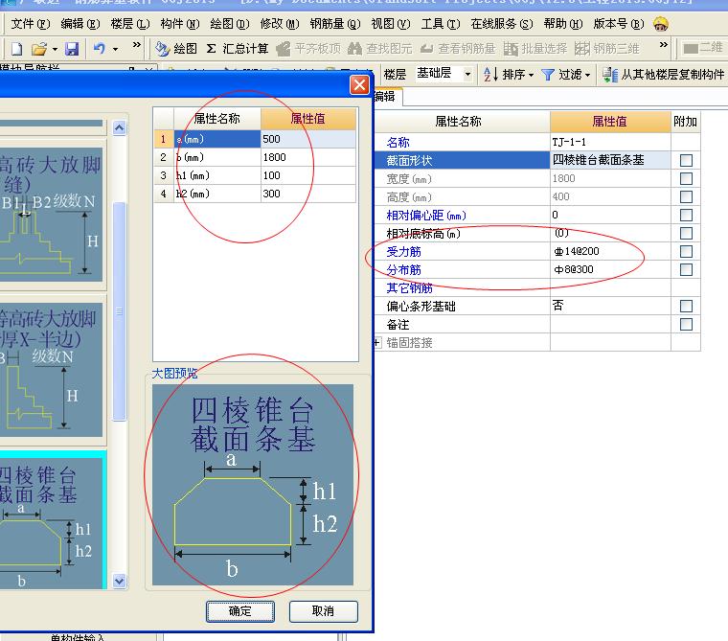Click the 取消 button

[323, 611]
